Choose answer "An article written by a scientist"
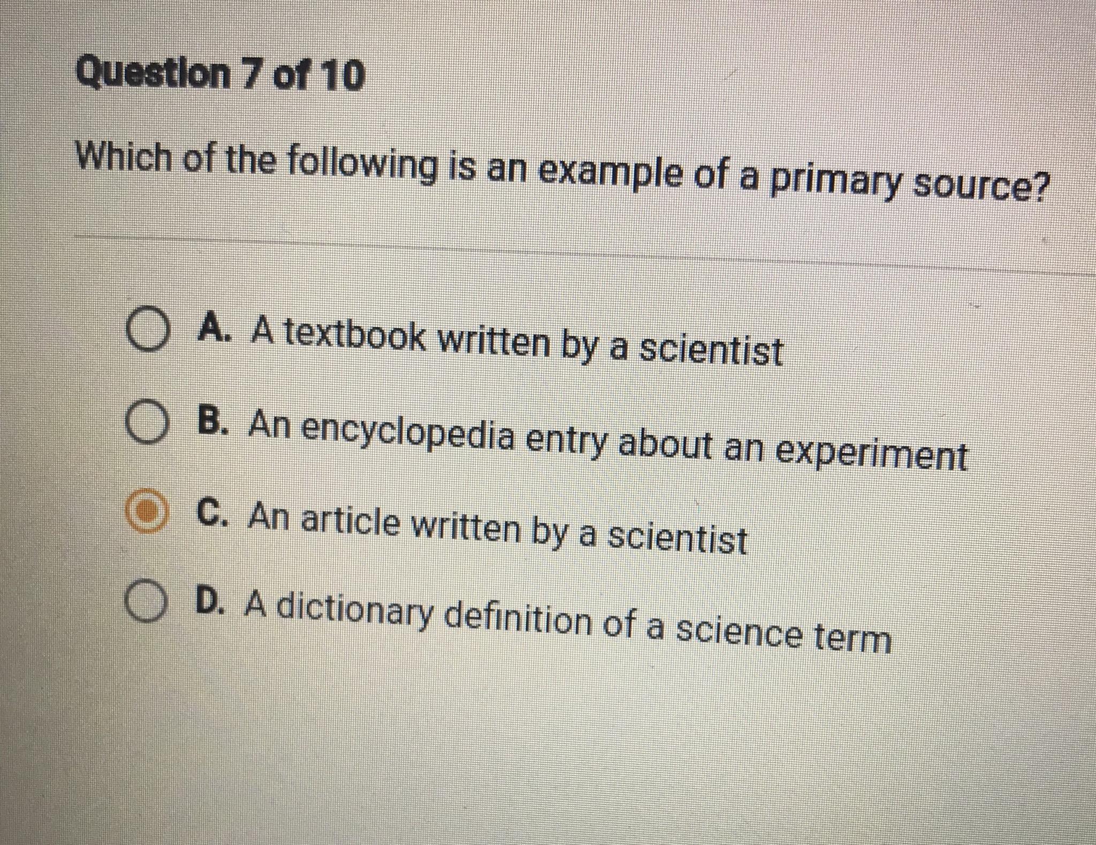1096x845 pixels. point(498,527)
